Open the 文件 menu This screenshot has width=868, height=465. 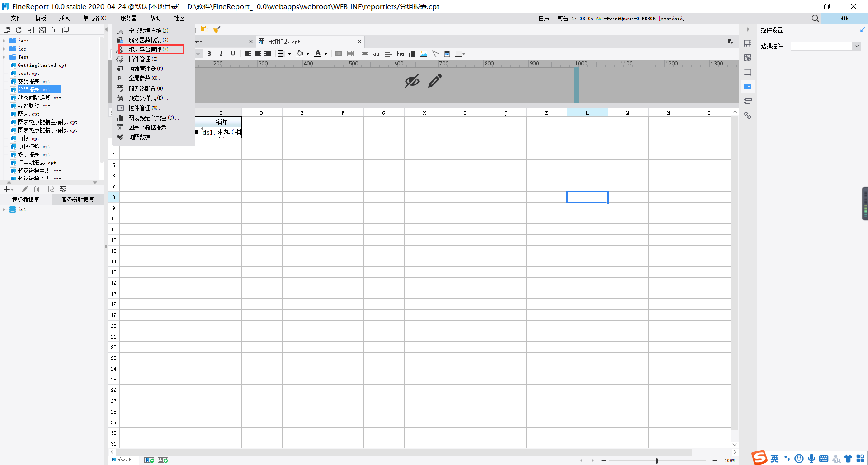coord(17,18)
